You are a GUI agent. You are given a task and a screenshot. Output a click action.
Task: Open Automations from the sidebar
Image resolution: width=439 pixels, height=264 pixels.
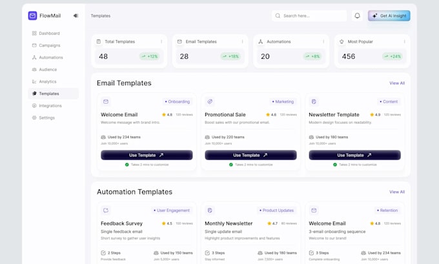(x=53, y=57)
